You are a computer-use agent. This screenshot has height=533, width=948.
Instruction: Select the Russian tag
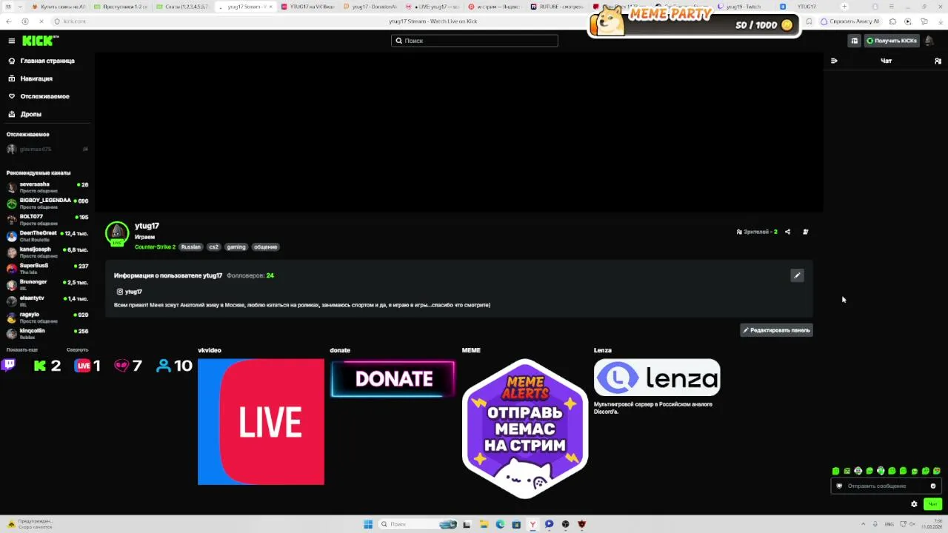point(191,247)
